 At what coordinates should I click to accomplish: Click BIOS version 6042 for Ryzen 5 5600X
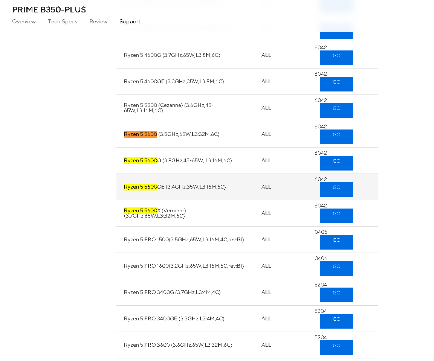coord(321,206)
